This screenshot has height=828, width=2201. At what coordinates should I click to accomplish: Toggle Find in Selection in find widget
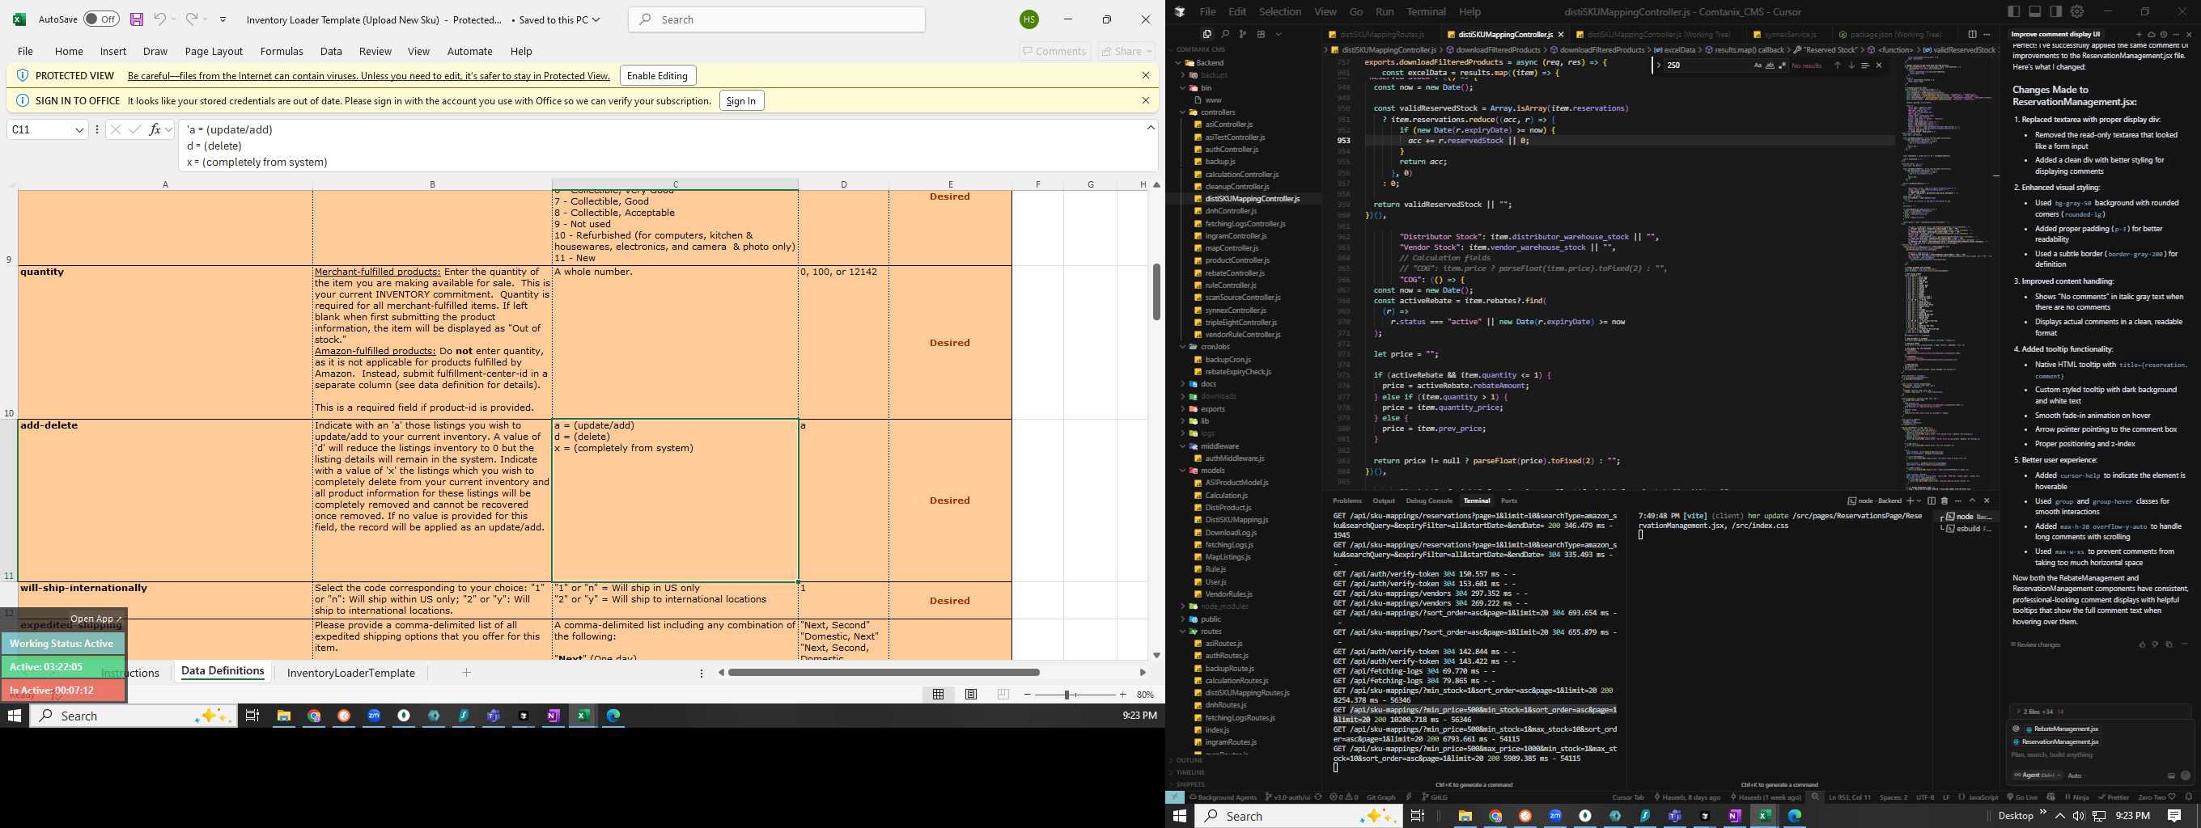coord(1864,65)
